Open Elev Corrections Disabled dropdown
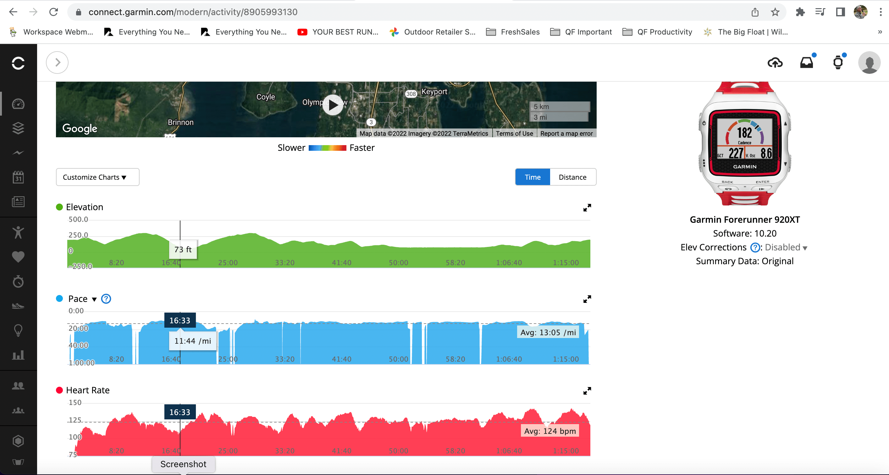This screenshot has height=475, width=889. click(786, 247)
